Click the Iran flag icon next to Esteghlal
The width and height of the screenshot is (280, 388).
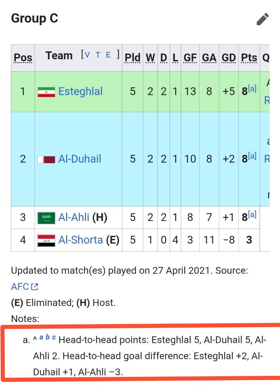46,92
